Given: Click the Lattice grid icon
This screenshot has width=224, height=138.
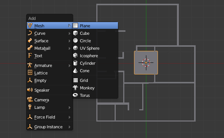Looking at the screenshot, I should (x=30, y=73).
